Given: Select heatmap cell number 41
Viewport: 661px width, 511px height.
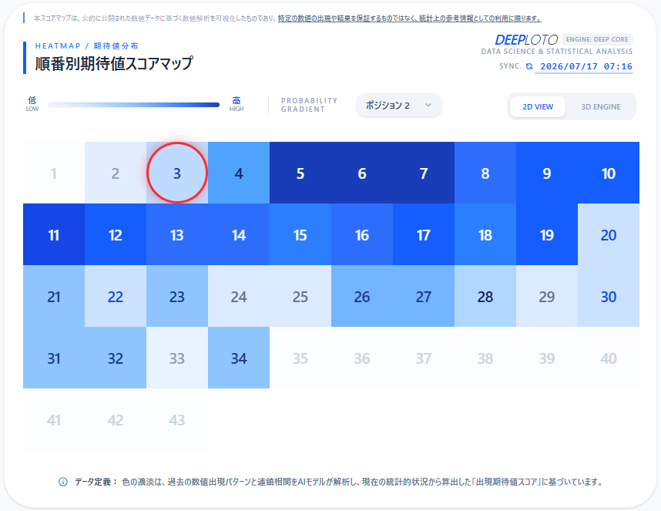Looking at the screenshot, I should pyautogui.click(x=54, y=419).
